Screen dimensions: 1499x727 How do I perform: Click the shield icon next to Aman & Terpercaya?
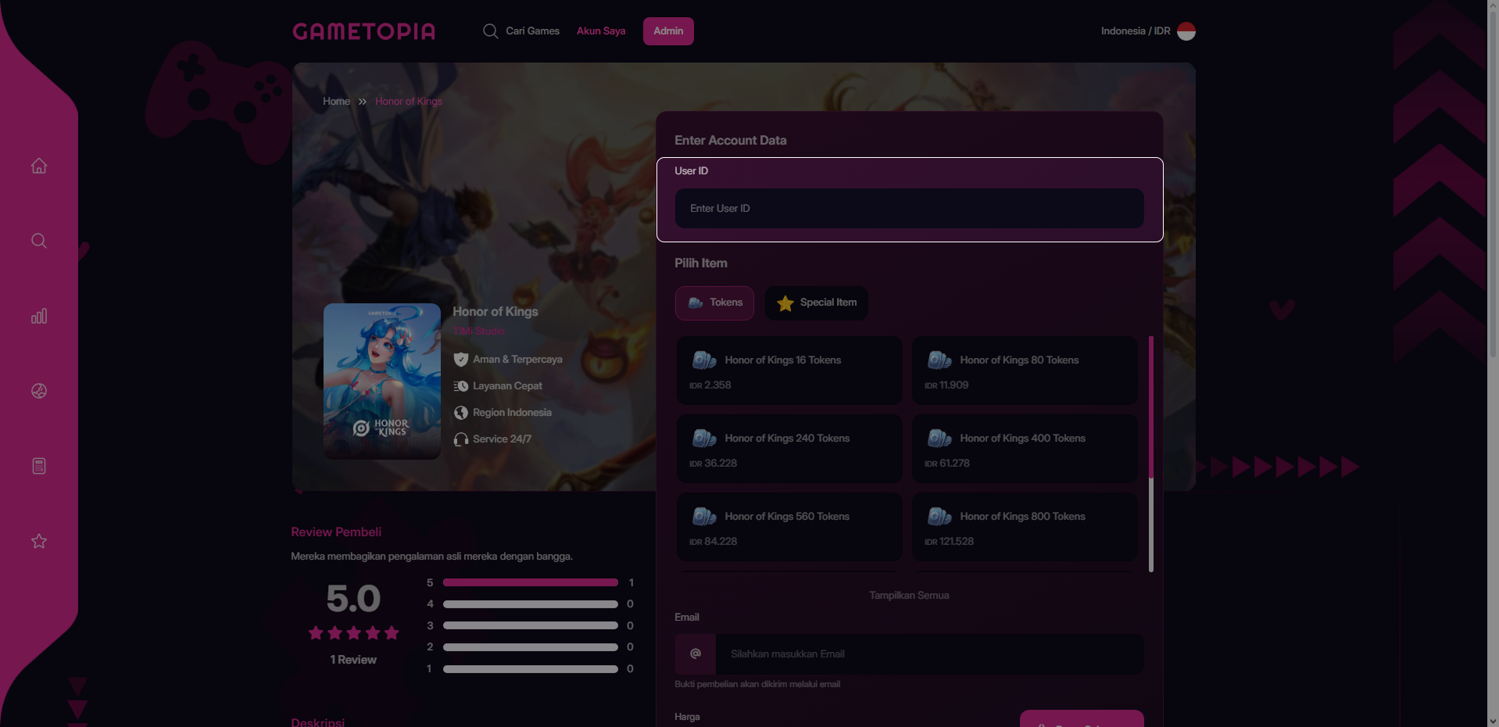pos(461,360)
